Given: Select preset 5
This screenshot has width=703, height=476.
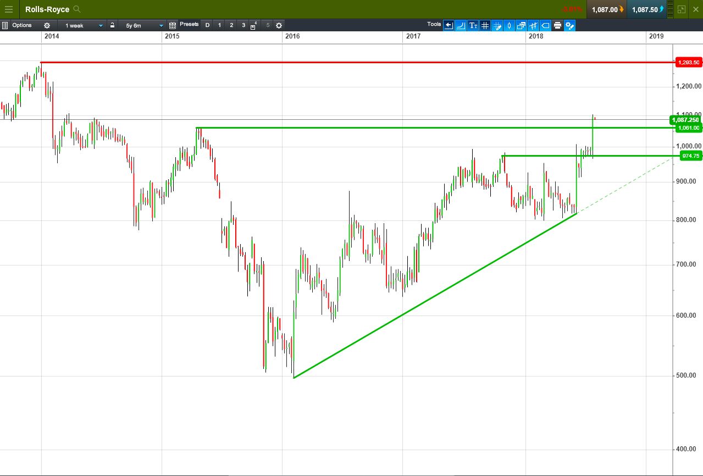Looking at the screenshot, I should tap(268, 25).
